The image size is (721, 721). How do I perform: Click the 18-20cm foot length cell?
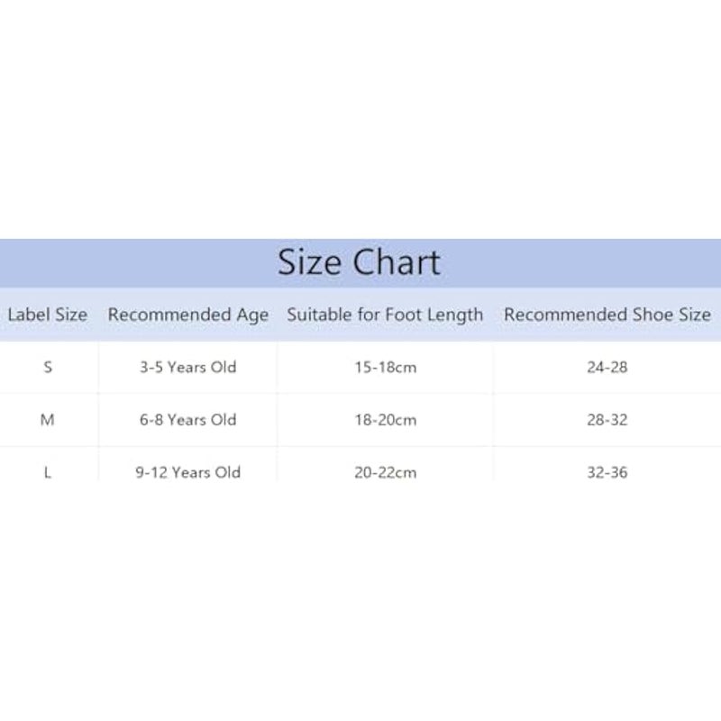coord(385,420)
